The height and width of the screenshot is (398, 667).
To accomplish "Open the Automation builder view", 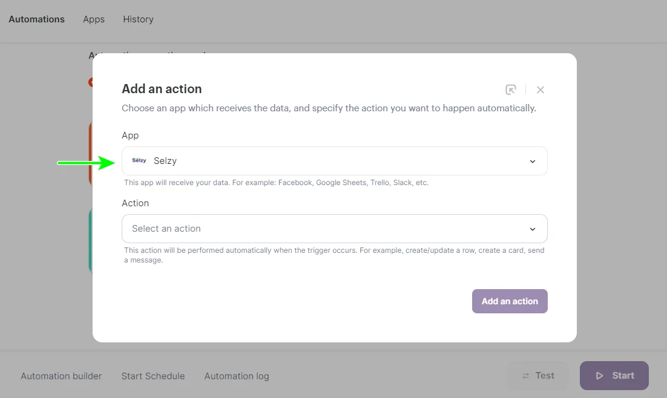I will [61, 376].
